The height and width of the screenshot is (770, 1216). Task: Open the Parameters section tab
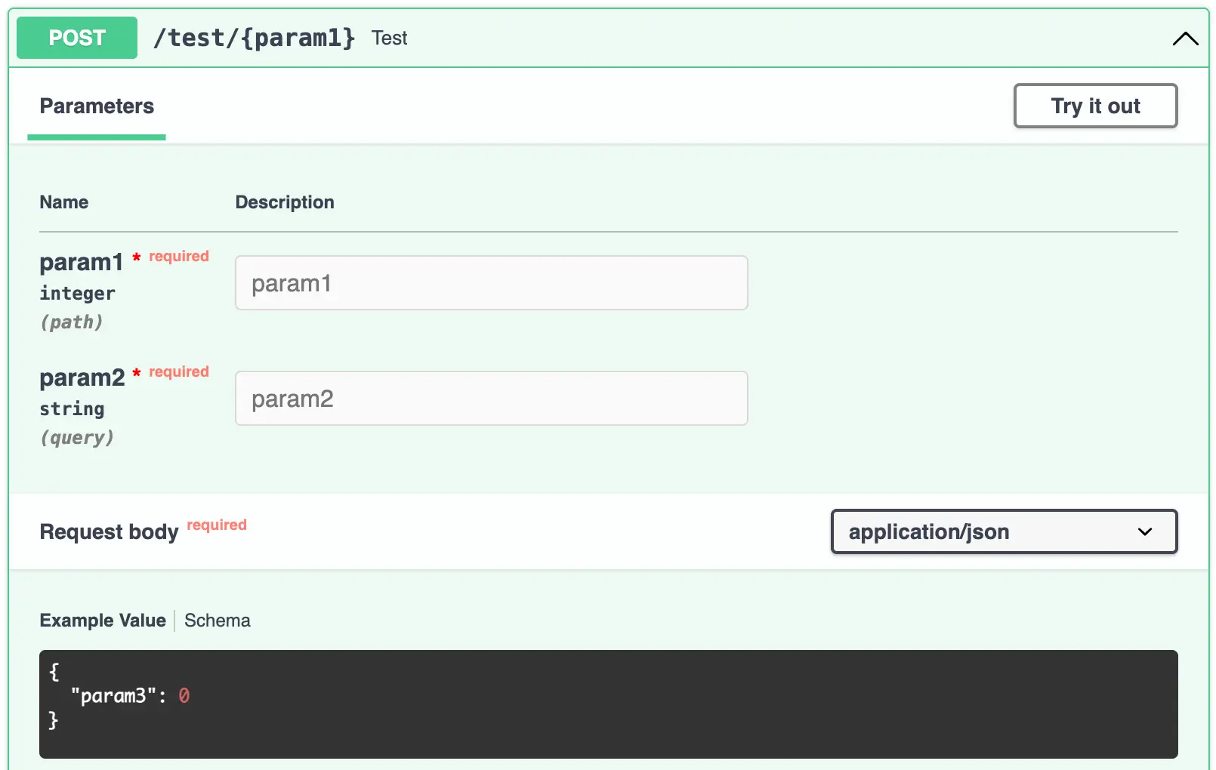coord(96,106)
